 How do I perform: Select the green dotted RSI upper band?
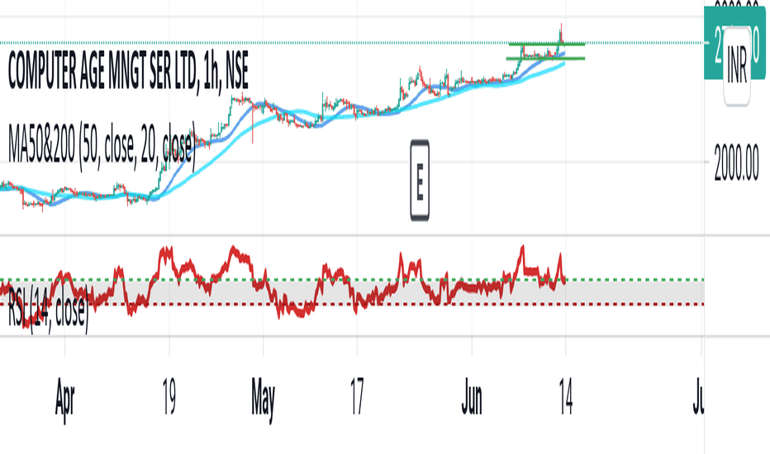pyautogui.click(x=352, y=280)
